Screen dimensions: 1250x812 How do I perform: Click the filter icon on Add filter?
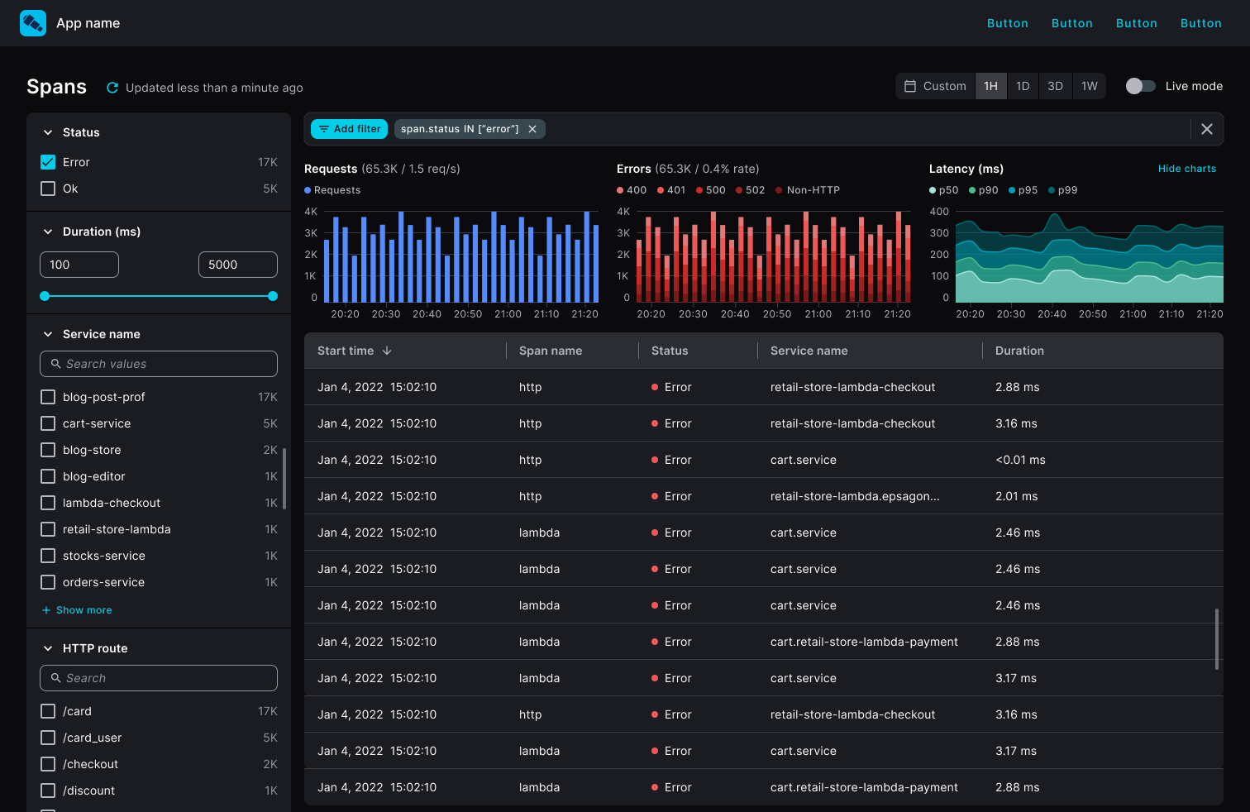tap(323, 129)
